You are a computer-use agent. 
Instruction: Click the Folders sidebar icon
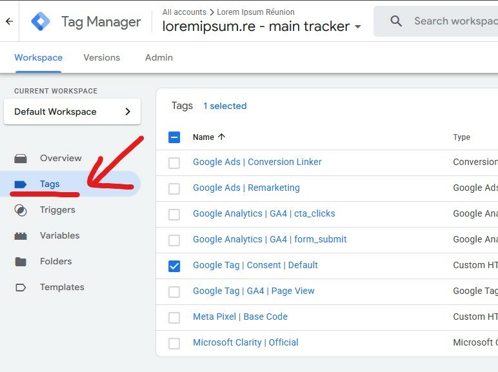point(21,262)
